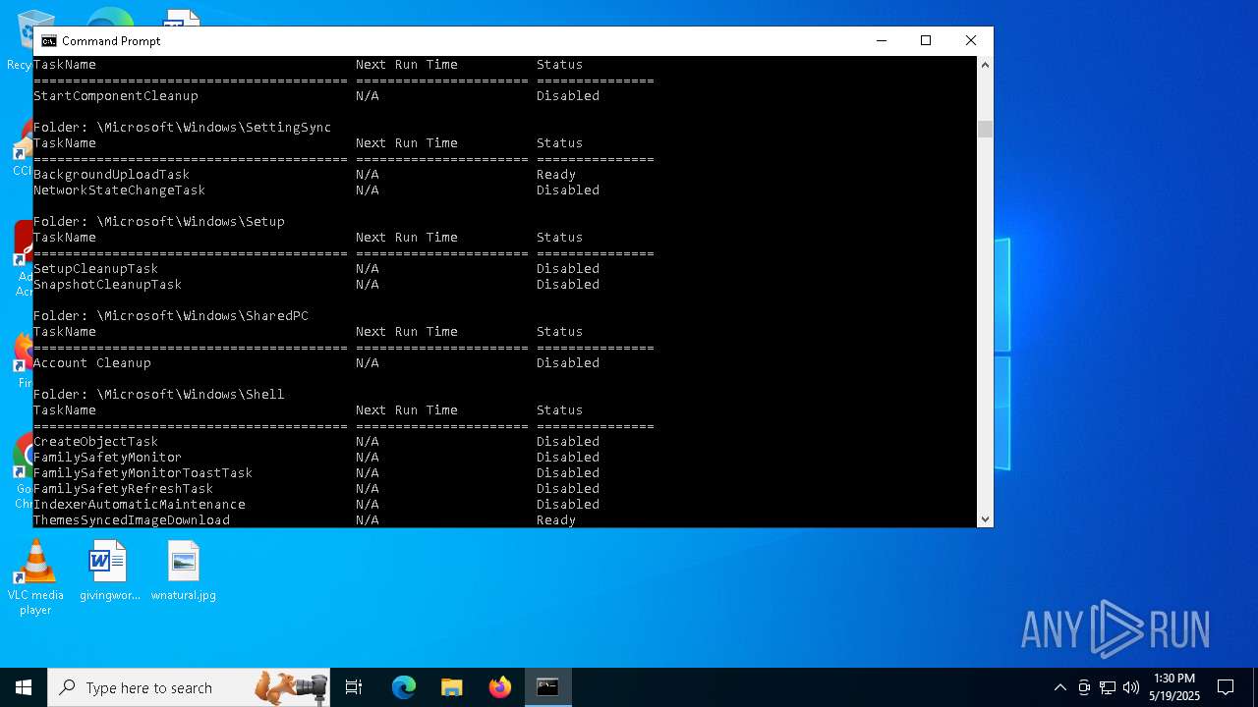
Task: Click the Folder: \Microsoft\Windows\SharedPC line
Action: click(x=171, y=316)
